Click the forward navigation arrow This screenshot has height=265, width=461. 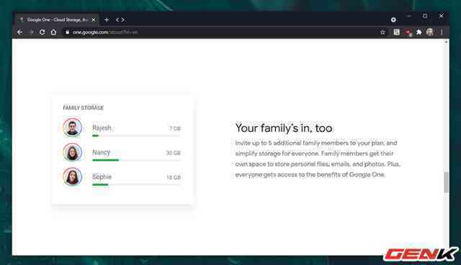coord(31,32)
